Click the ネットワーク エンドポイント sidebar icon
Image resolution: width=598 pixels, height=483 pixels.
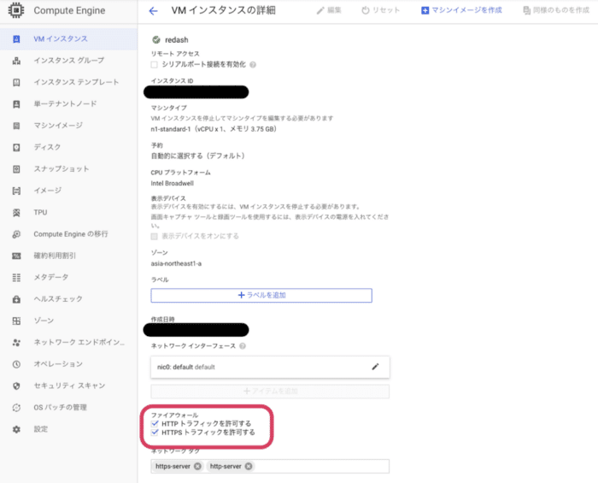[16, 343]
